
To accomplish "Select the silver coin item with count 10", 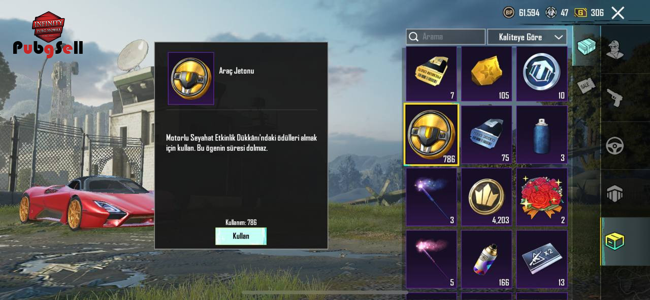I will [x=542, y=74].
